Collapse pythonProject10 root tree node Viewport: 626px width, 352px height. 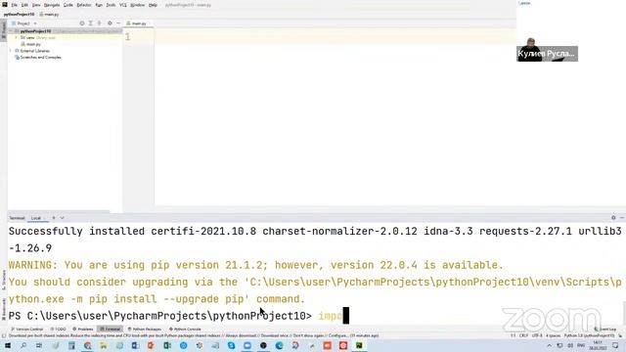point(11,31)
